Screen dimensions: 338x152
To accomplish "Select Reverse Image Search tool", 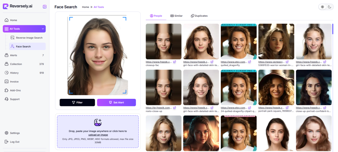I will [29, 38].
